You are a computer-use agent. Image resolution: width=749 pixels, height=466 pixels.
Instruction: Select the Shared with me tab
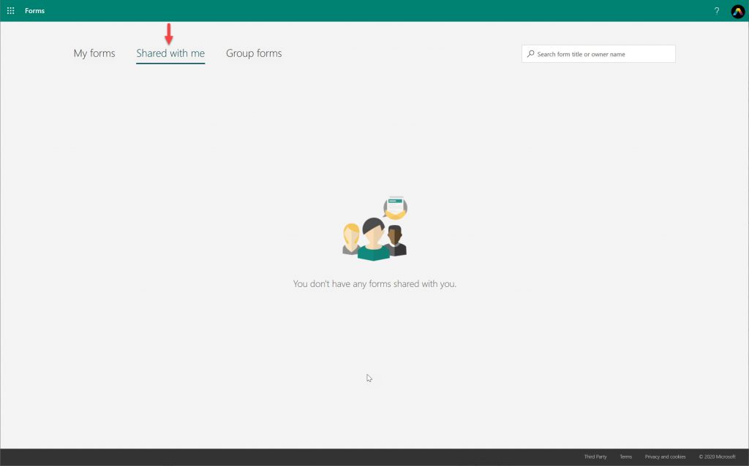click(170, 53)
